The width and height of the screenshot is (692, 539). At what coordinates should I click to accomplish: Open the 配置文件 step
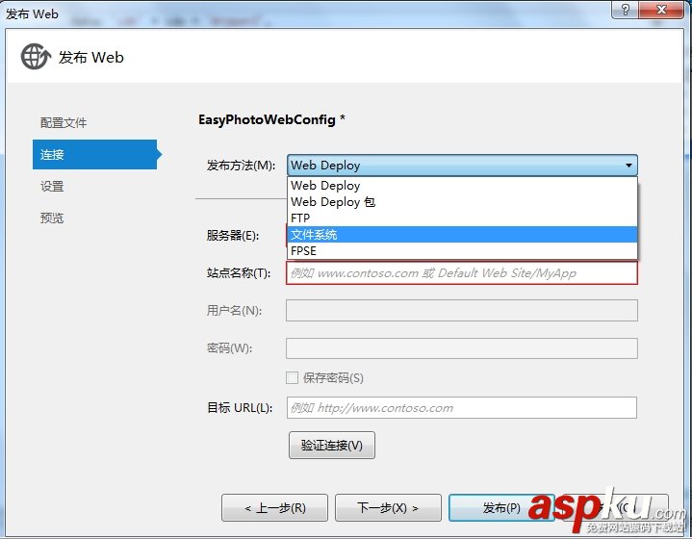[64, 123]
